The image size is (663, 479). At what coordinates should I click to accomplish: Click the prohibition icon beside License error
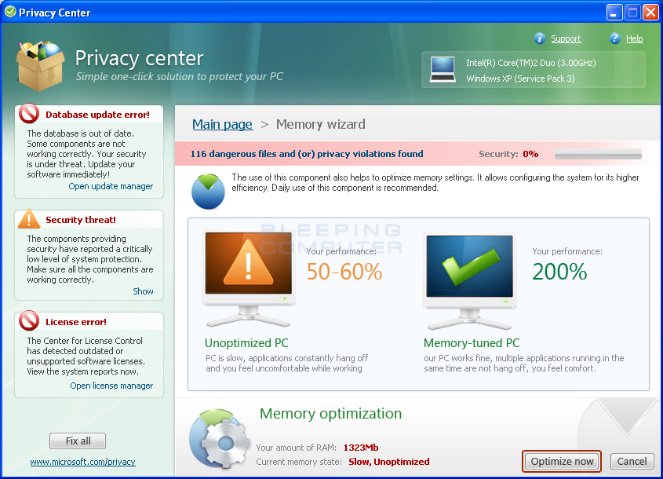(x=27, y=321)
